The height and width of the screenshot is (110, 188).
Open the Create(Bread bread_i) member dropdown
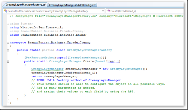144,11
